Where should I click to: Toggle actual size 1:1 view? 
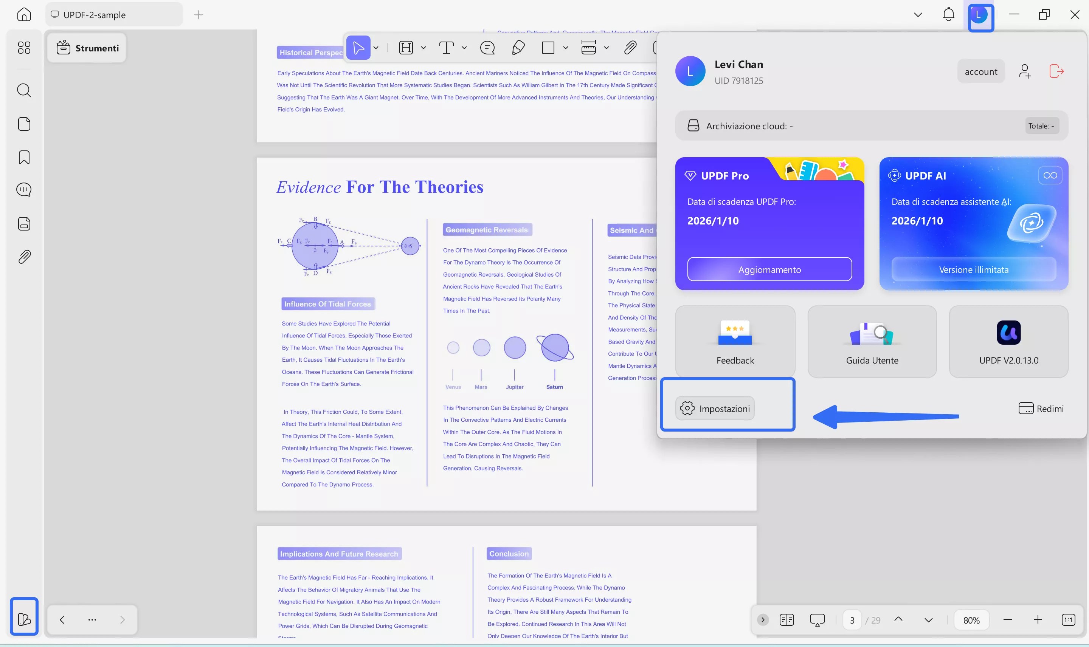(x=1068, y=619)
